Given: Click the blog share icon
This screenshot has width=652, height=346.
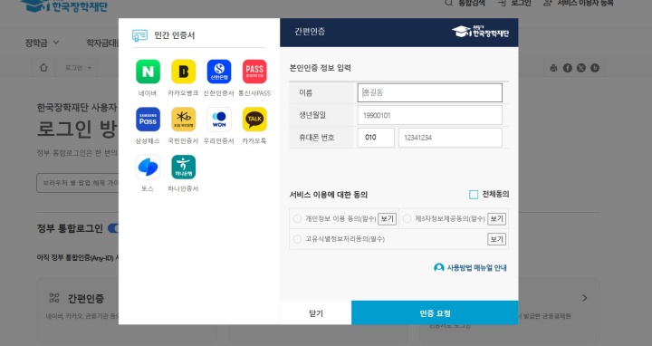Looking at the screenshot, I should pyautogui.click(x=595, y=68).
